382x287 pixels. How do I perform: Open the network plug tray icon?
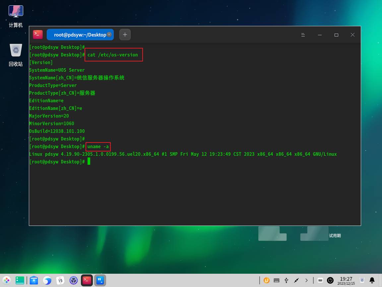tap(296, 280)
